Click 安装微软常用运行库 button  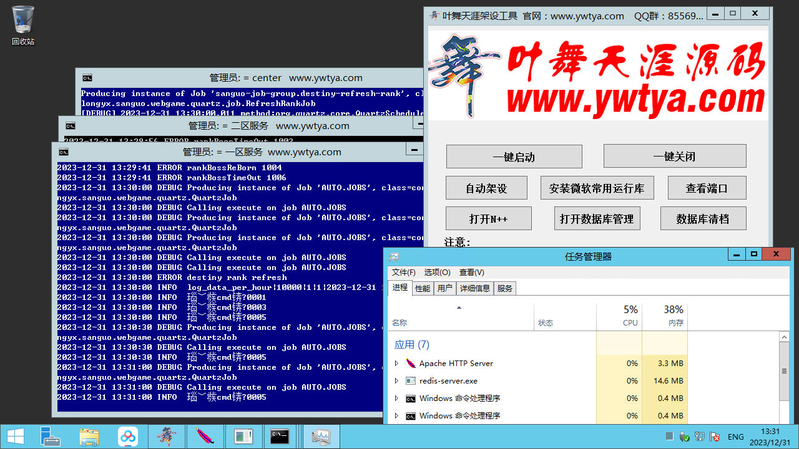pyautogui.click(x=597, y=188)
